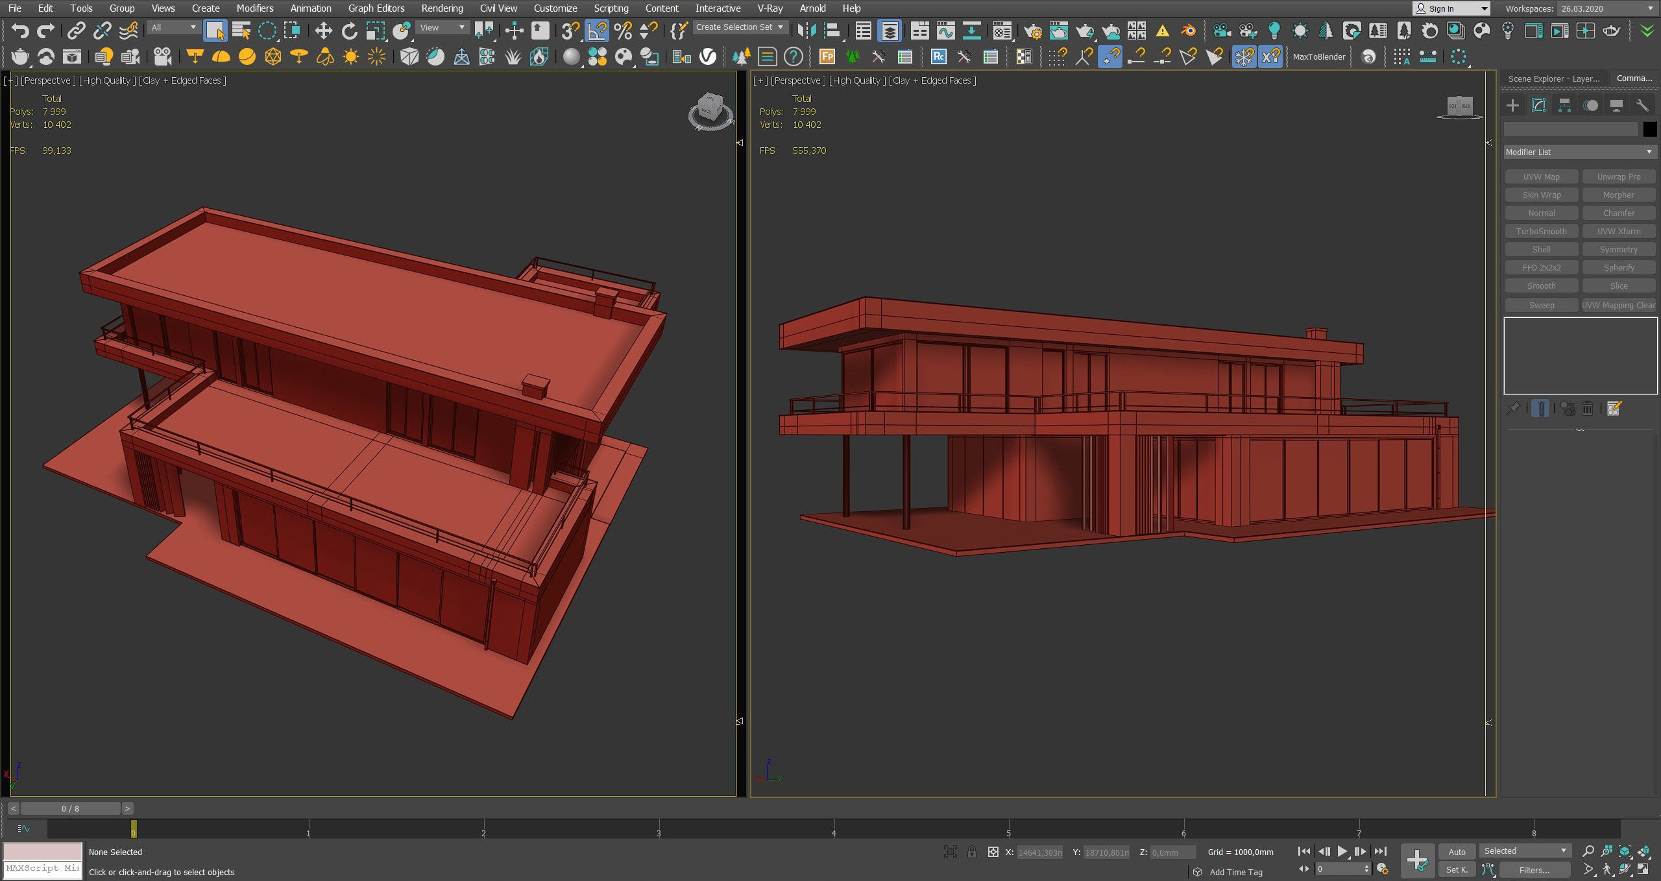The width and height of the screenshot is (1661, 881).
Task: Open reference coordinate system View dropdown
Action: (x=443, y=27)
